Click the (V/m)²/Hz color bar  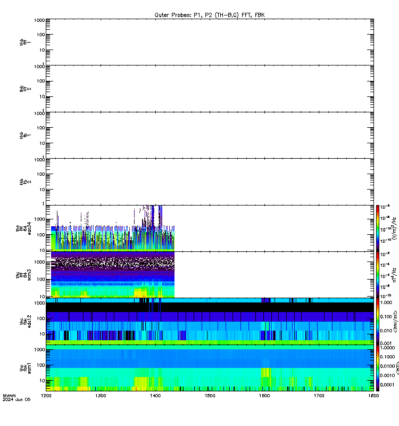[378, 228]
